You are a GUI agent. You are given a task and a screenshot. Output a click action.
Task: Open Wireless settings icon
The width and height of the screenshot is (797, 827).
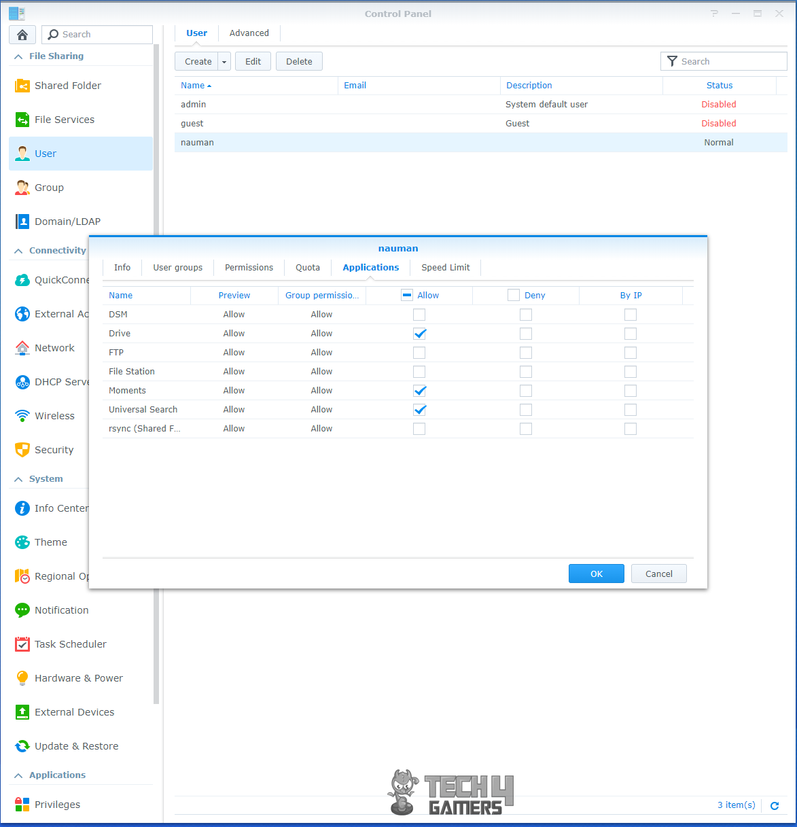22,416
